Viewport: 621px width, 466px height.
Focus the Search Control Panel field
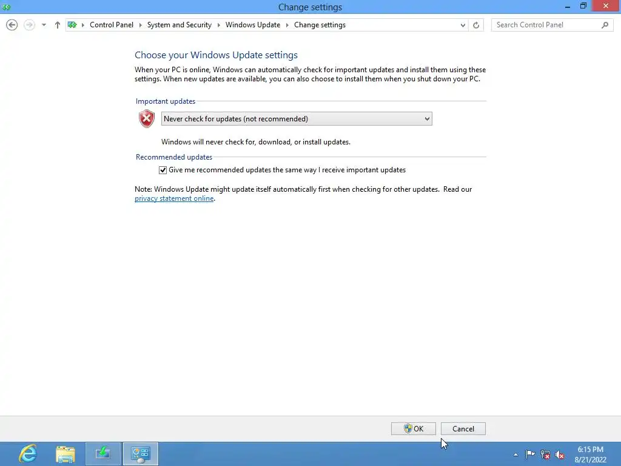pyautogui.click(x=552, y=25)
